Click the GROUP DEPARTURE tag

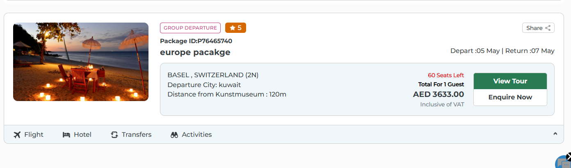pyautogui.click(x=190, y=28)
